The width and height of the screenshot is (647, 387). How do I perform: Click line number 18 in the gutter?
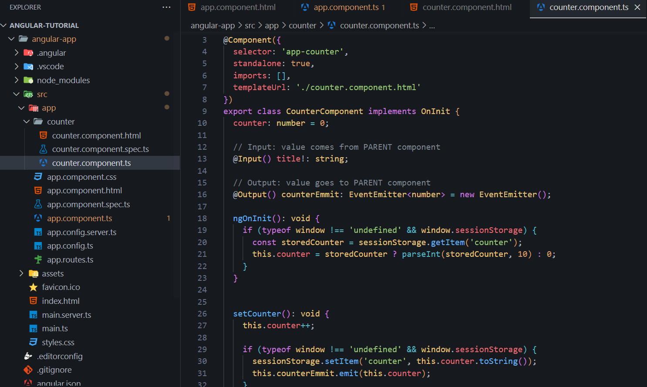pos(202,219)
